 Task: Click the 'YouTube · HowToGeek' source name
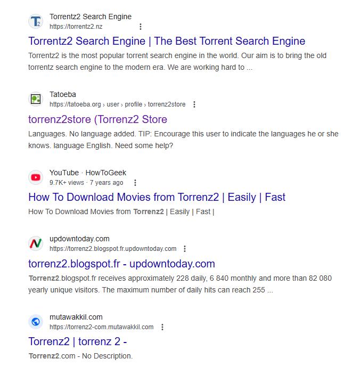point(88,173)
